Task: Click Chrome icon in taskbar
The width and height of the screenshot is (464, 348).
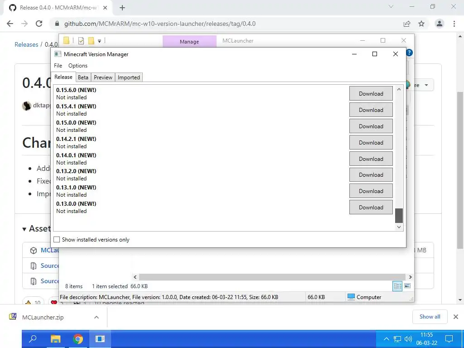Action: click(78, 338)
